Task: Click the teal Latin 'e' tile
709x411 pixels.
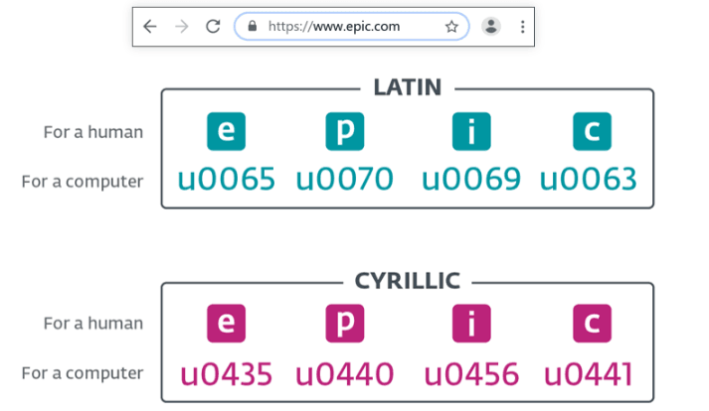Action: [227, 132]
